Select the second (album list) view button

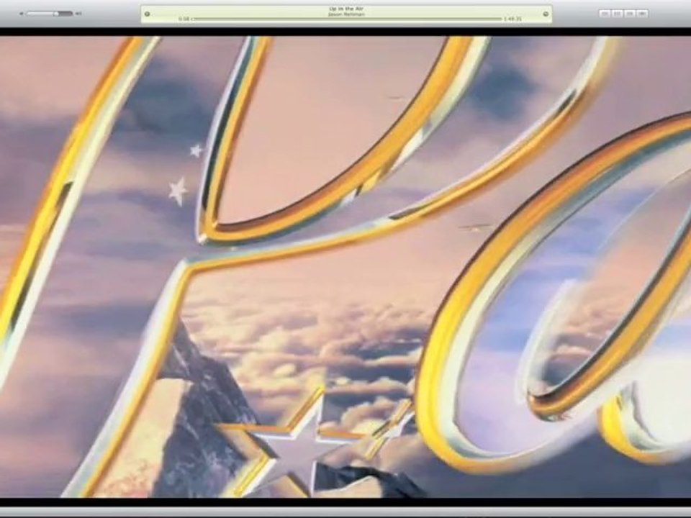[618, 14]
